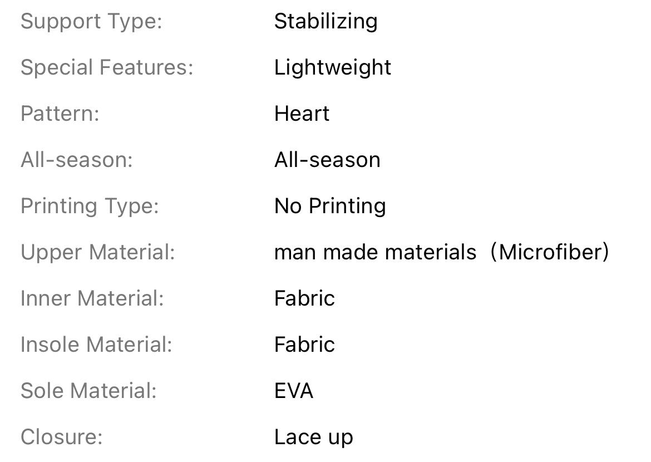Image resolution: width=651 pixels, height=462 pixels.
Task: Click the 'Closure:' label
Action: click(x=62, y=438)
